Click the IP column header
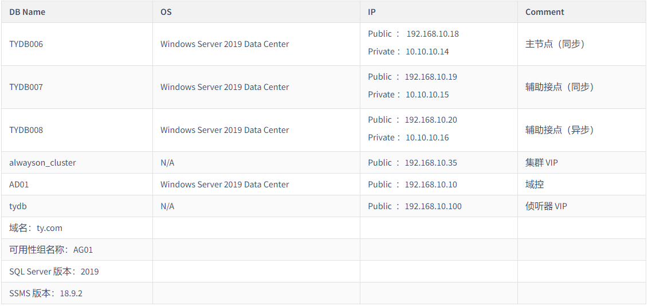 coord(372,12)
